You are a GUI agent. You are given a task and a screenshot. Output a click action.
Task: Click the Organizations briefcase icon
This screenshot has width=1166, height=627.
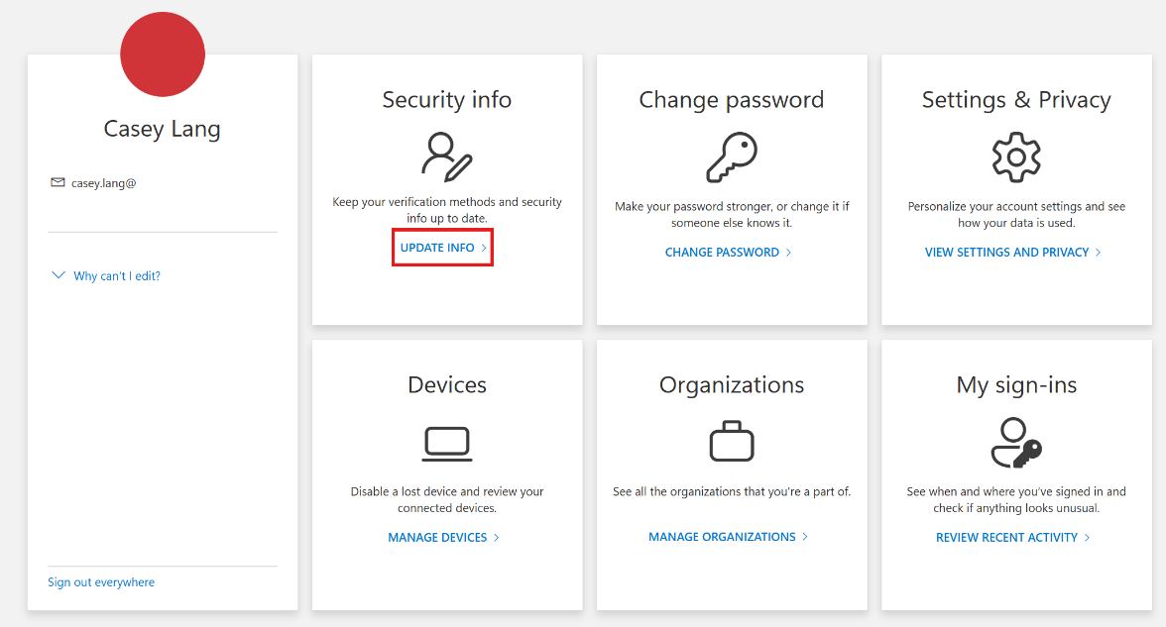732,440
